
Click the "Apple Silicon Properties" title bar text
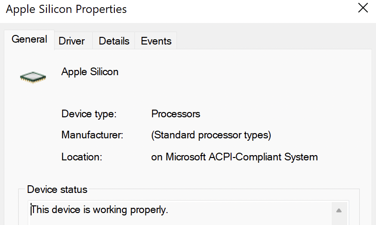pos(66,9)
